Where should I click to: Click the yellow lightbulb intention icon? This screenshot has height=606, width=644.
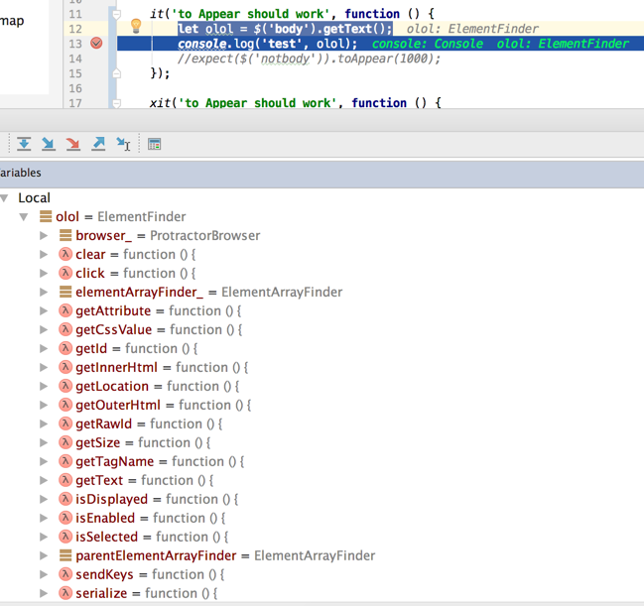click(136, 27)
